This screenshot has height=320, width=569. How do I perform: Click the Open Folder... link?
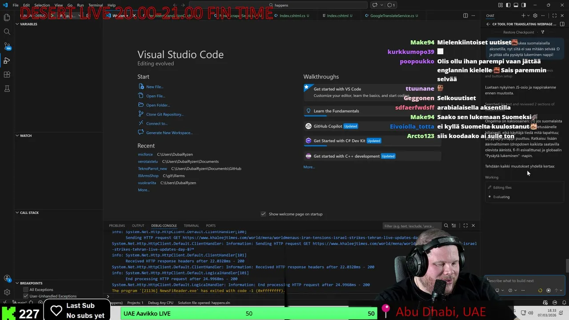(x=158, y=105)
